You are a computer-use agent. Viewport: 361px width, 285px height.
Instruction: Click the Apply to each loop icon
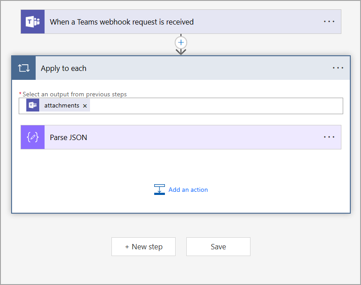24,68
